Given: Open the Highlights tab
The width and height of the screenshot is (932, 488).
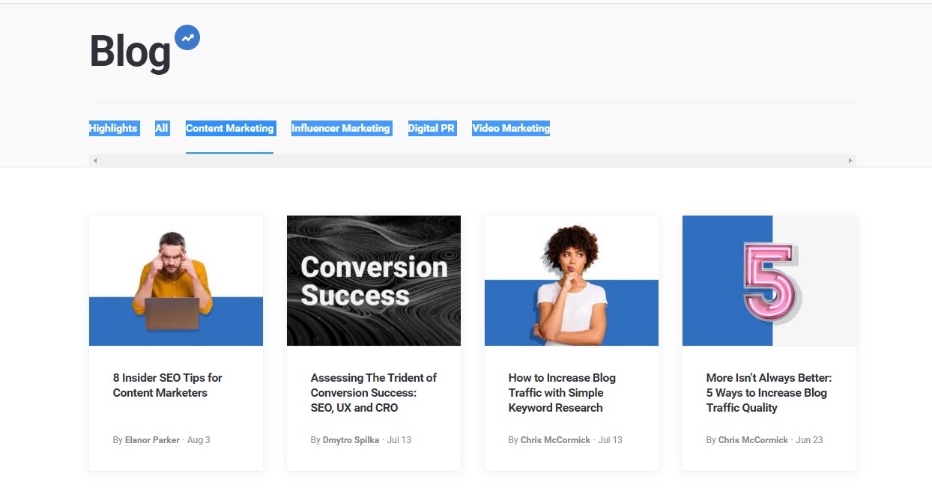Looking at the screenshot, I should tap(113, 128).
